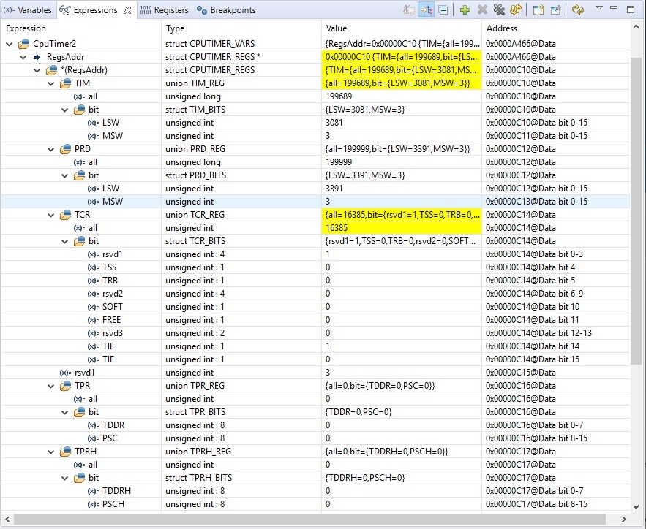646x529 pixels.
Task: Pin the Expressions view to context
Action: pos(556,10)
